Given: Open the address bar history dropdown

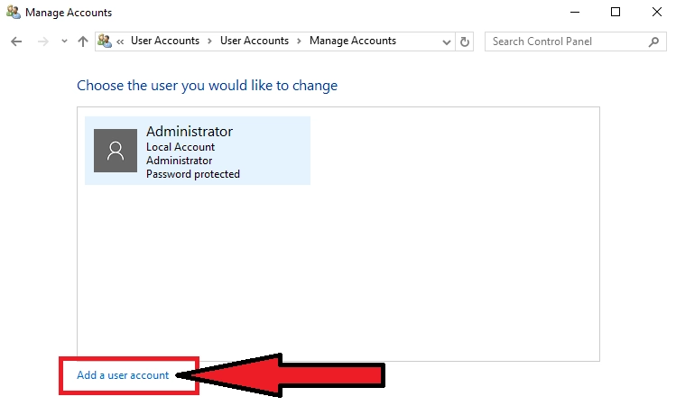Looking at the screenshot, I should (447, 41).
